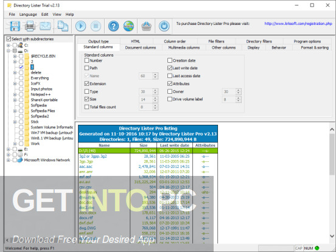336x252 pixels.
Task: Enable the Creation date checkbox
Action: click(170, 60)
